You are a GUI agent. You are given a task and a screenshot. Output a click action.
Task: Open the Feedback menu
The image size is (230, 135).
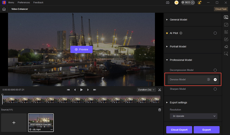38,2
